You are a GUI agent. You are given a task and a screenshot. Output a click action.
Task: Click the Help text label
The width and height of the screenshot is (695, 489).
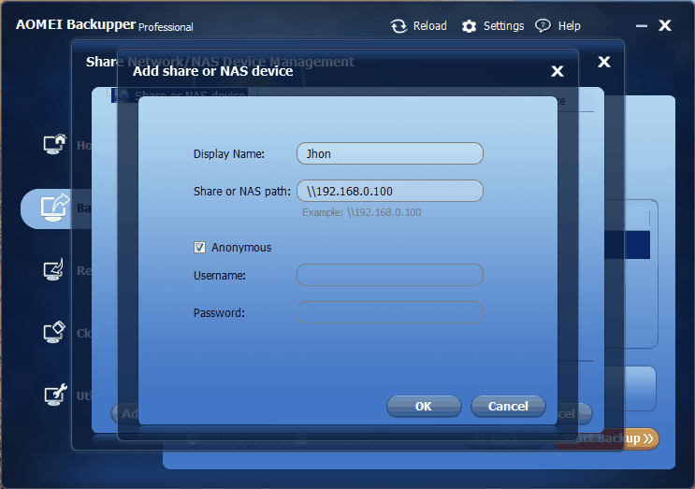click(569, 26)
